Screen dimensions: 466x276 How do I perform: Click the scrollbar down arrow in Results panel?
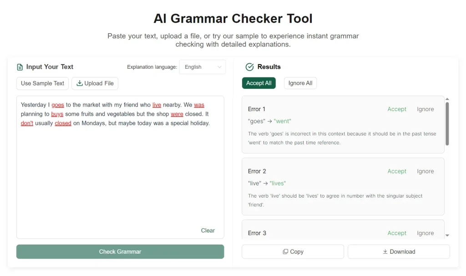(x=447, y=235)
